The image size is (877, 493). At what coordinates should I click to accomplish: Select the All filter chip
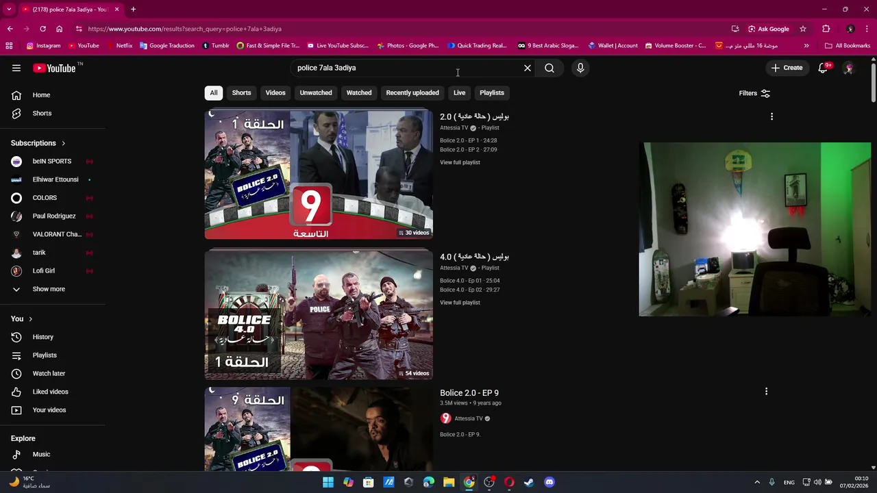(214, 92)
